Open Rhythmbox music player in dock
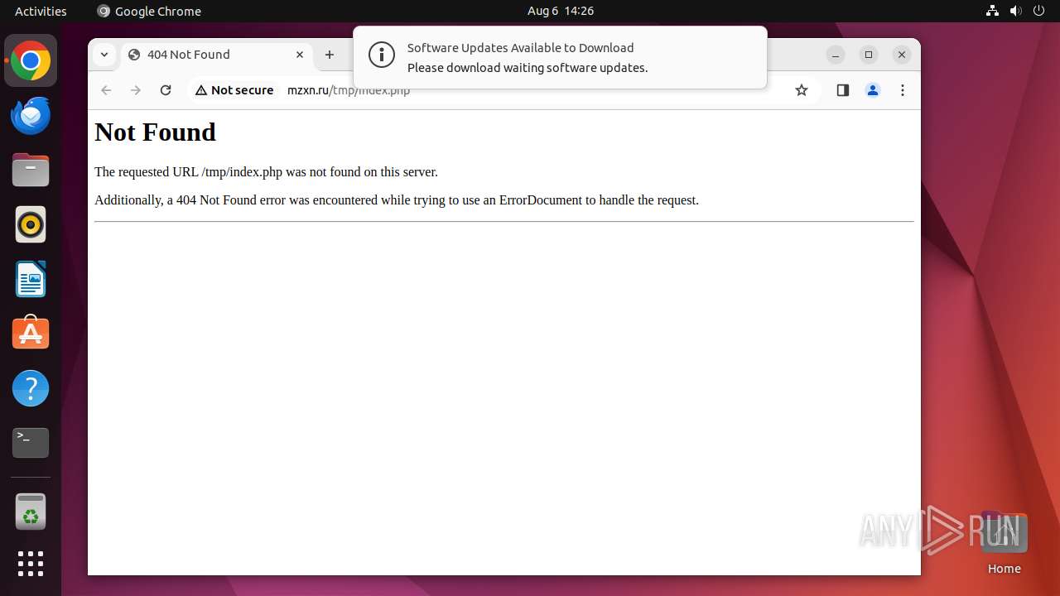This screenshot has height=596, width=1060. pyautogui.click(x=31, y=224)
